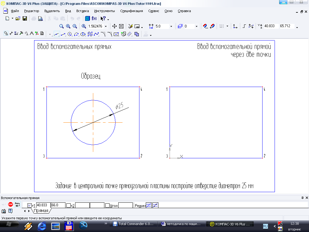Select mode without intersection points

pyautogui.click(x=148, y=205)
